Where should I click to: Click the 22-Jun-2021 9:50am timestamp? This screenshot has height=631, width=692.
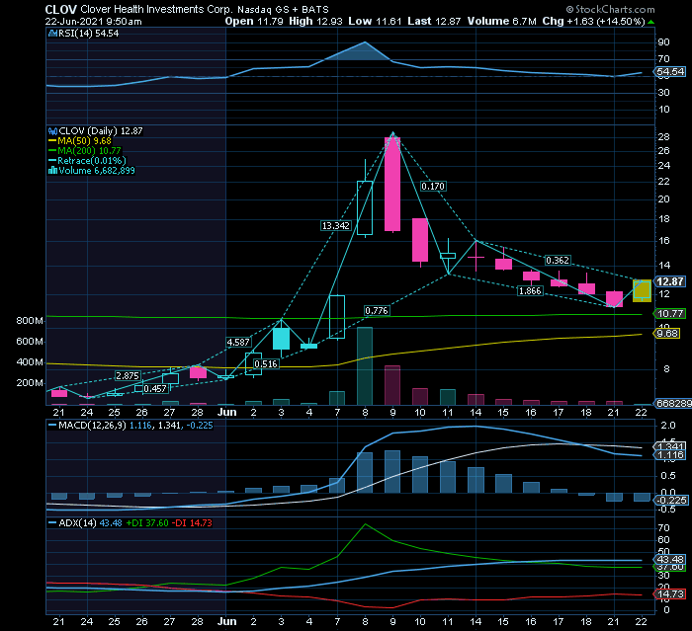(x=94, y=21)
